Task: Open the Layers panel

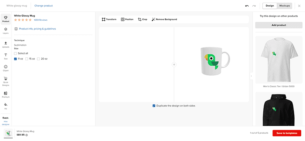Action: click(x=6, y=31)
